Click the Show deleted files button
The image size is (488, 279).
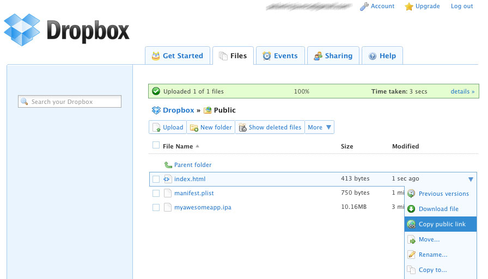[270, 127]
